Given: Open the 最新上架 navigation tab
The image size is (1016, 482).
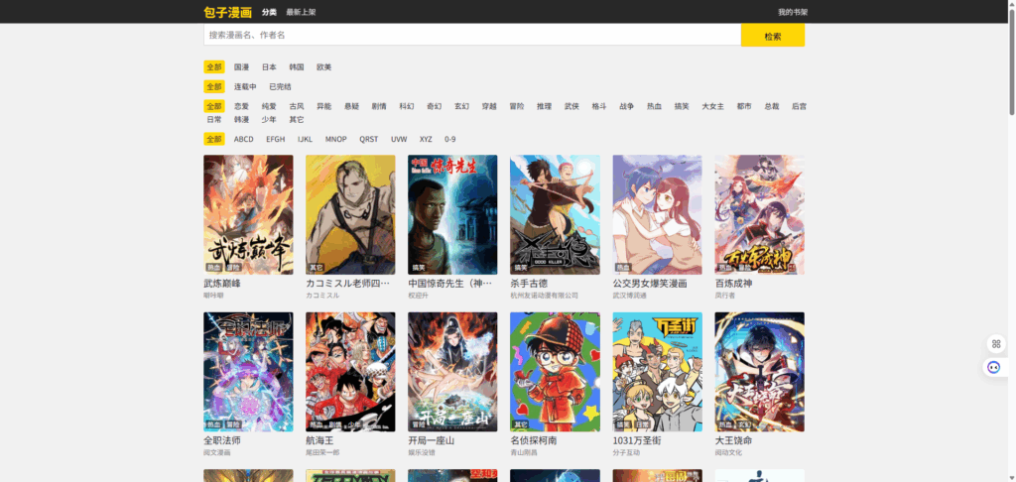Looking at the screenshot, I should (x=301, y=12).
